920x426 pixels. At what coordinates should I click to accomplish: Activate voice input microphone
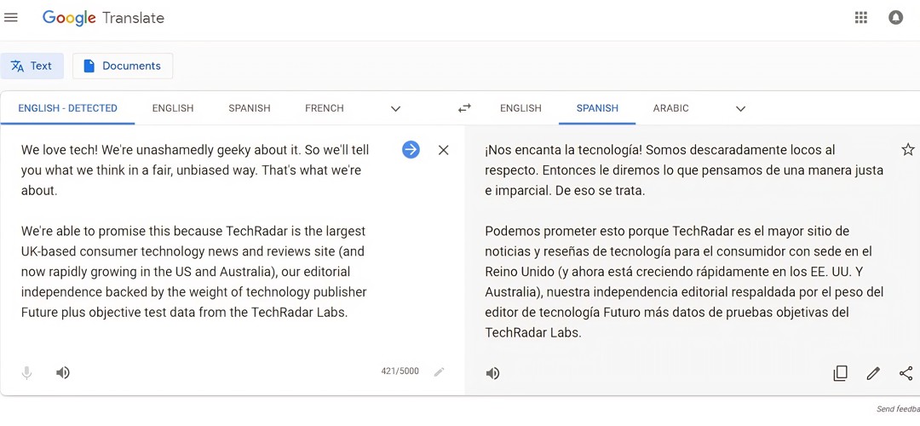(26, 372)
